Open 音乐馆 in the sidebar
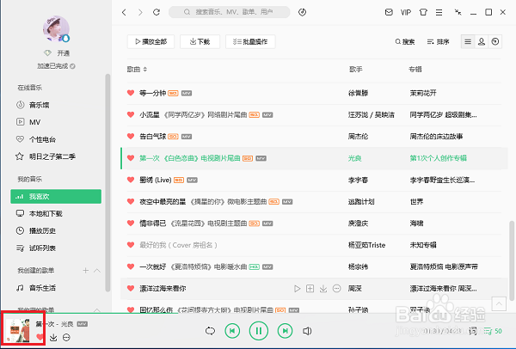516x349 pixels. pyautogui.click(x=39, y=105)
